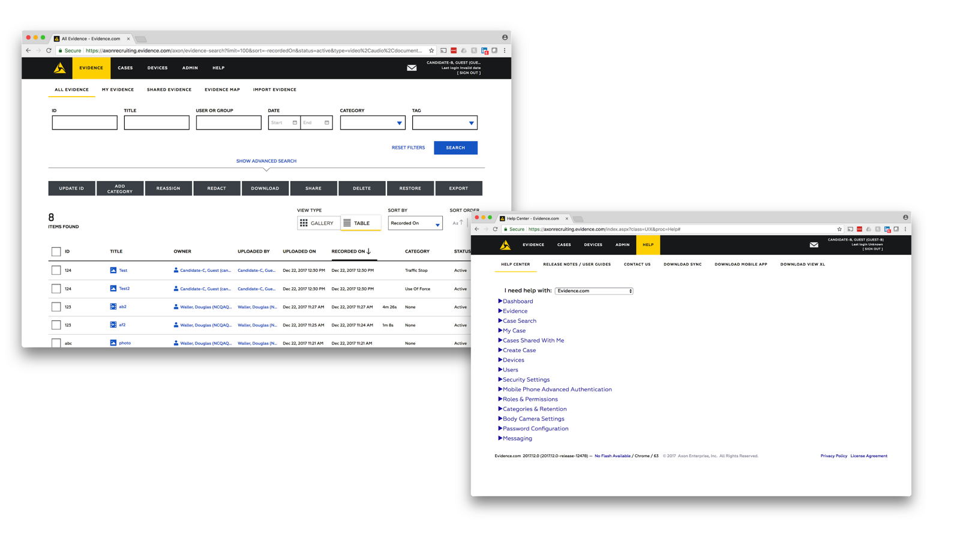Click the Axon logo in All Evidence window
The height and width of the screenshot is (537, 960).
tap(60, 68)
